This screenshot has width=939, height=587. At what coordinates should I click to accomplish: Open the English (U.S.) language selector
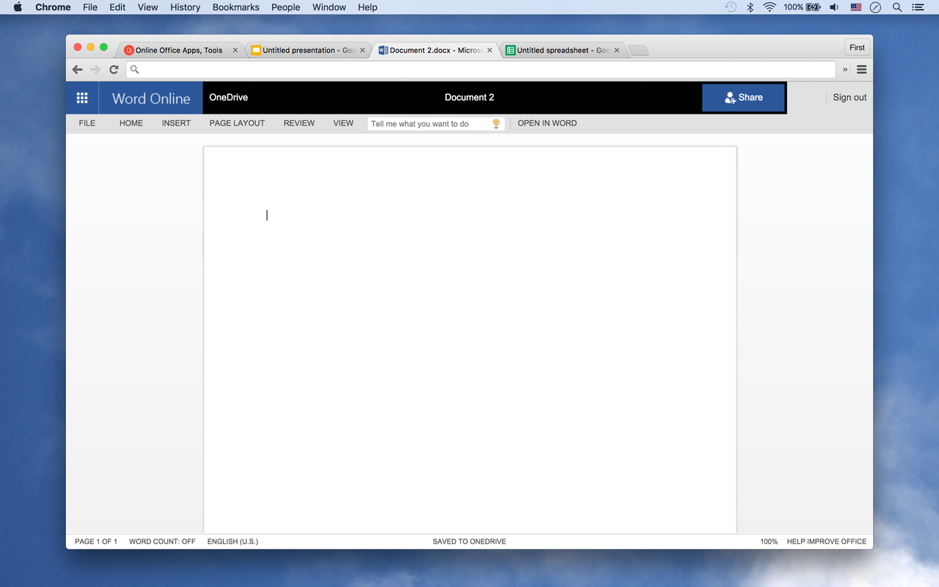(232, 542)
